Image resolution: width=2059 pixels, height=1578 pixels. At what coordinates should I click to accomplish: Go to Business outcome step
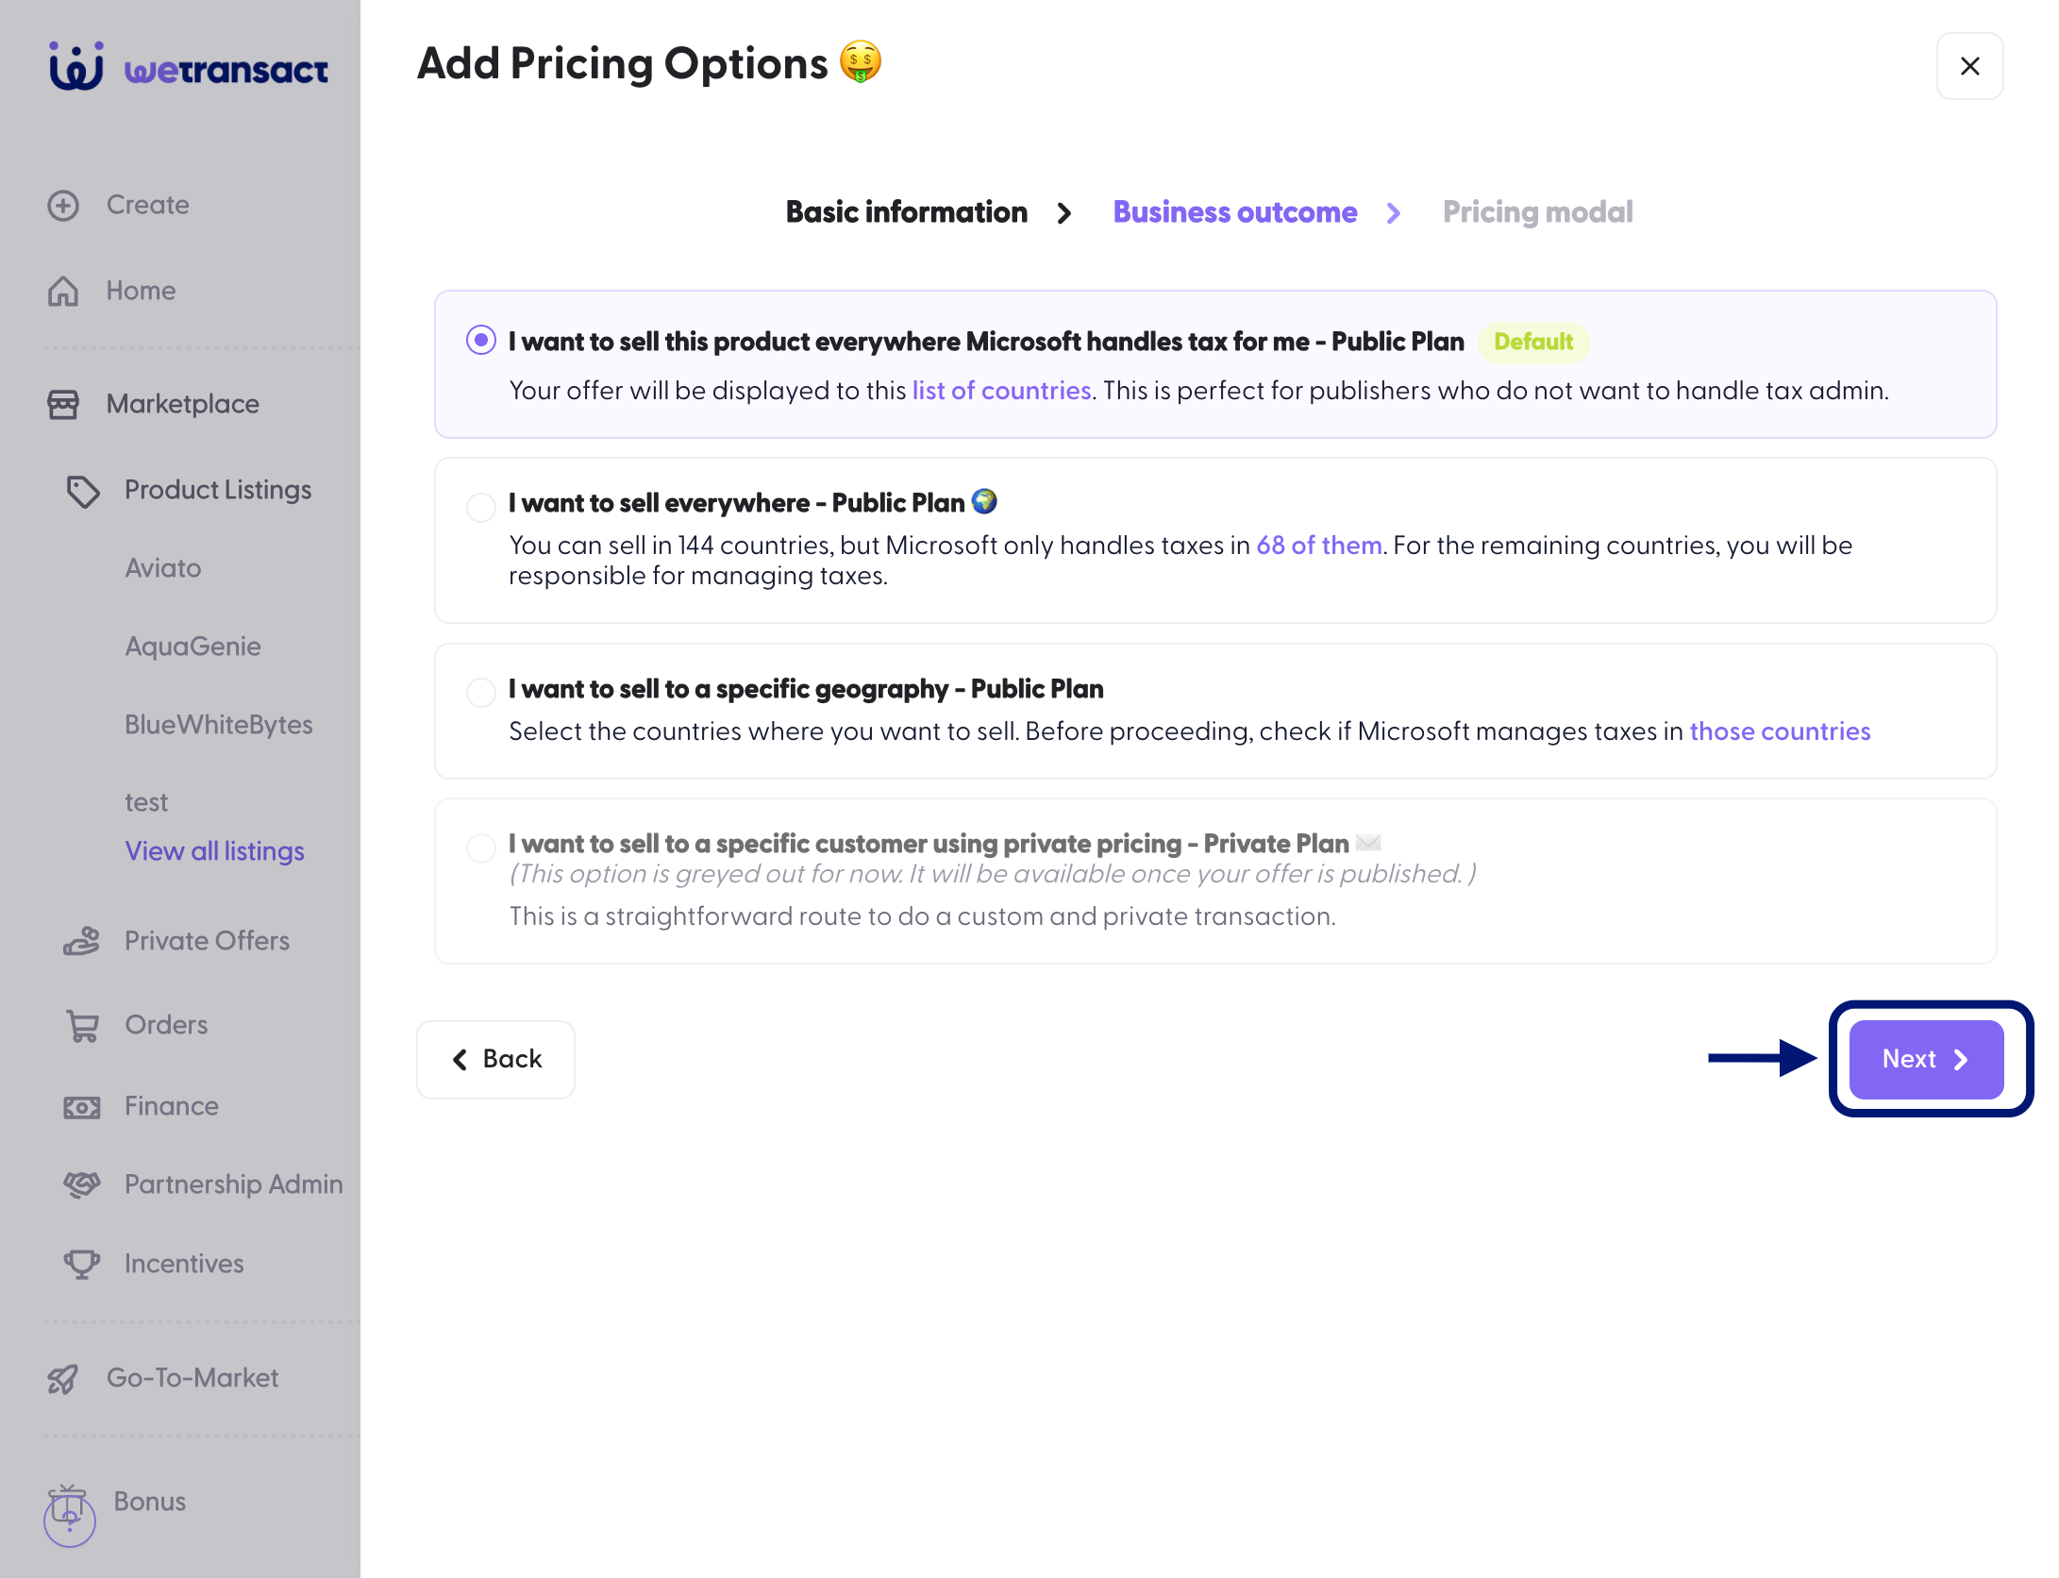[x=1235, y=212]
